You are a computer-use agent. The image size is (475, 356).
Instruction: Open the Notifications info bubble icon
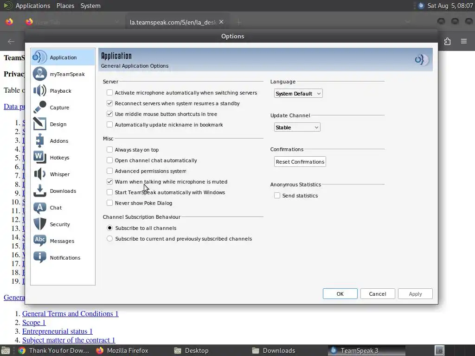point(40,257)
